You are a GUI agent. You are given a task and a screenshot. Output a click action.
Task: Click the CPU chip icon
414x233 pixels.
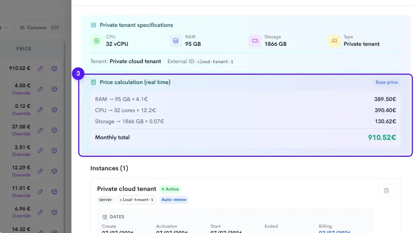(97, 41)
